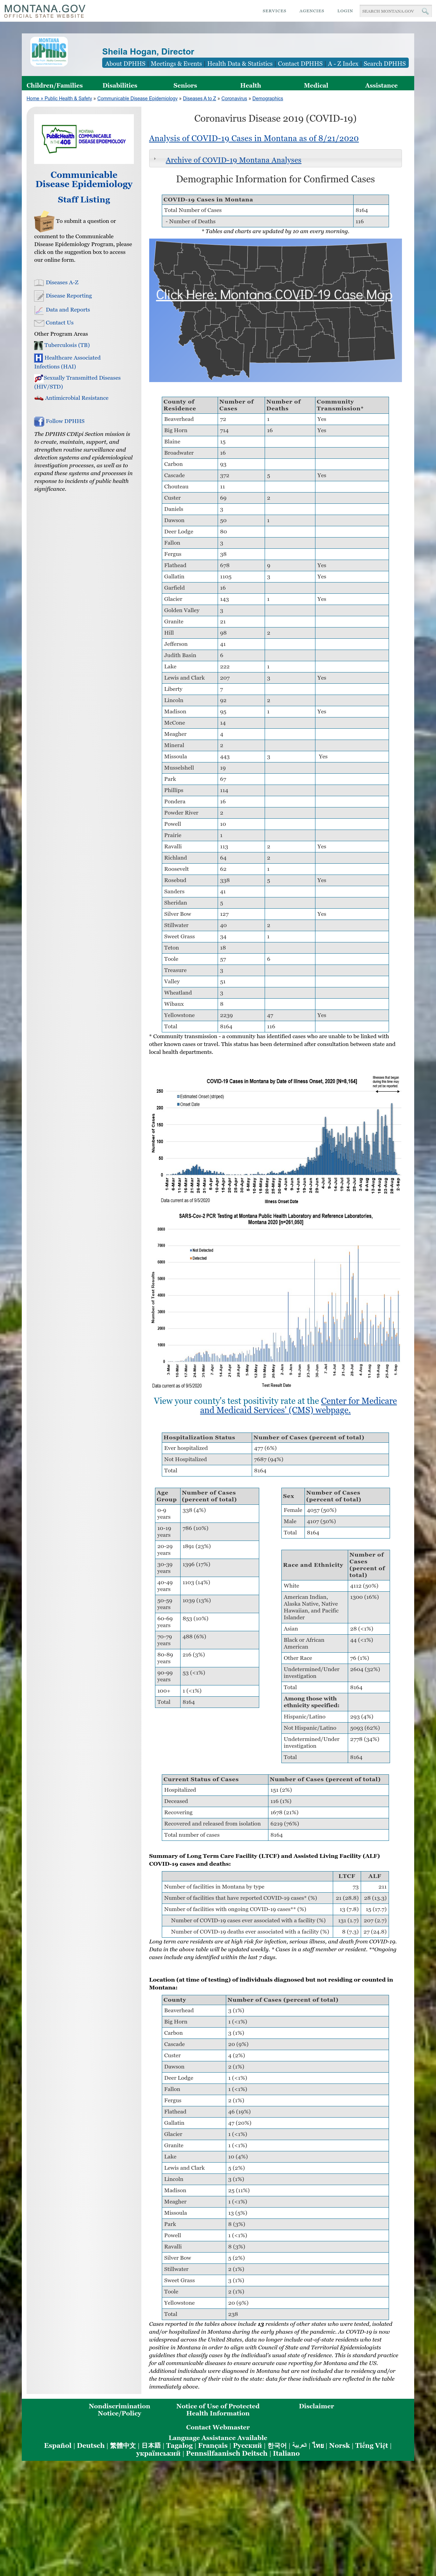Screen dimensions: 436x2576
Task: Click the Facebook Follow DPHHS icon
Action: click(x=39, y=421)
